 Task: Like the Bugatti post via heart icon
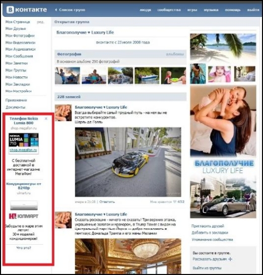coord(175,202)
